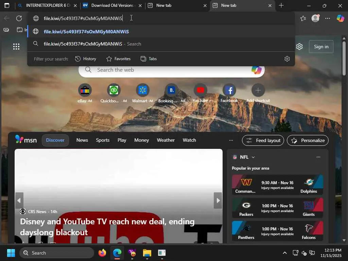Open the taskbar clock and date

(x=331, y=253)
